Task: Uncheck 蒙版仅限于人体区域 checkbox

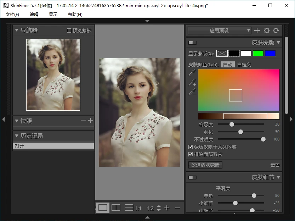Action: pos(190,147)
